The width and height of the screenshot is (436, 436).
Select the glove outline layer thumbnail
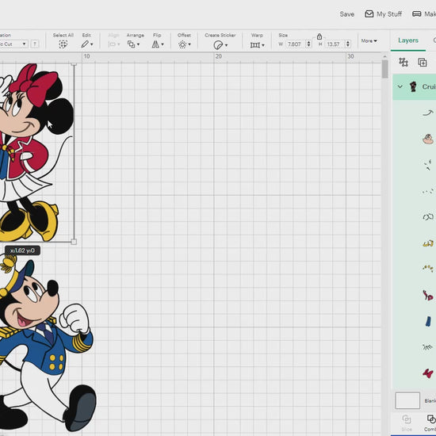coord(428,216)
